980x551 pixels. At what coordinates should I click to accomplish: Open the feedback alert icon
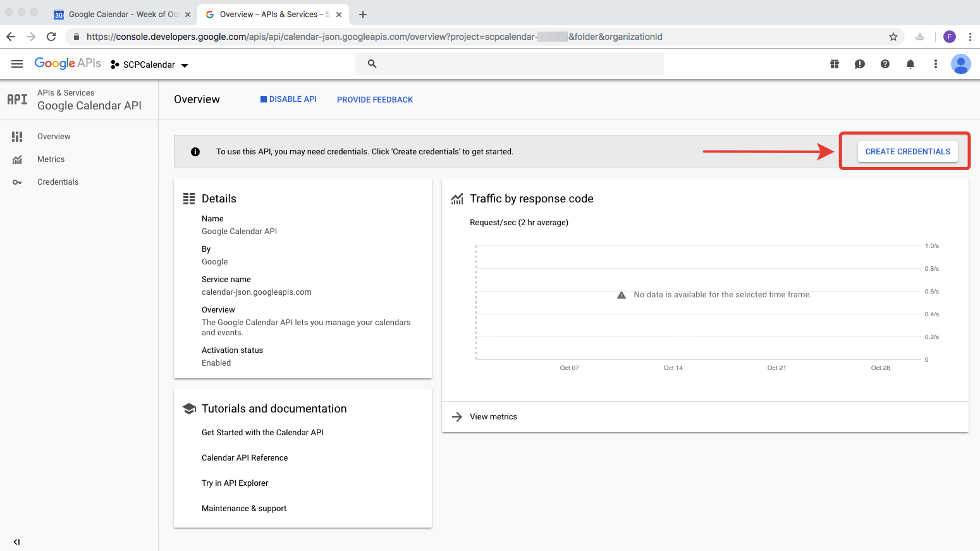click(x=860, y=64)
